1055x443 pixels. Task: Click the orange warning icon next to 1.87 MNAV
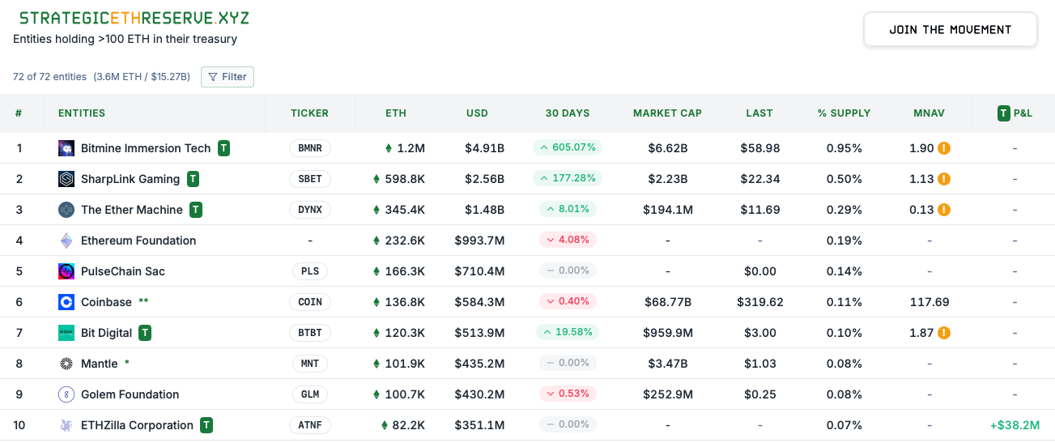[944, 333]
